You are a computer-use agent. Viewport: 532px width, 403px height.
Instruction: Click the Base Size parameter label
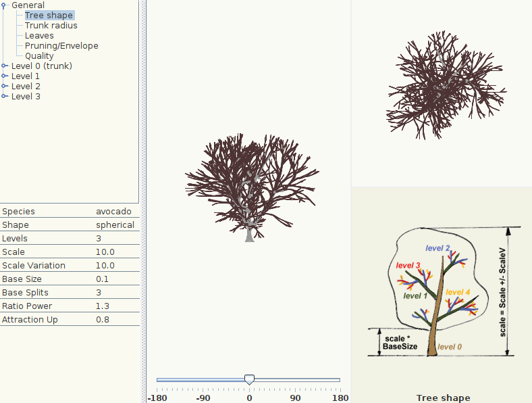22,279
